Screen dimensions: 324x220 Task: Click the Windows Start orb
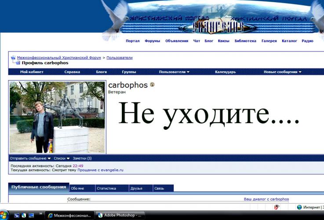tap(4, 215)
